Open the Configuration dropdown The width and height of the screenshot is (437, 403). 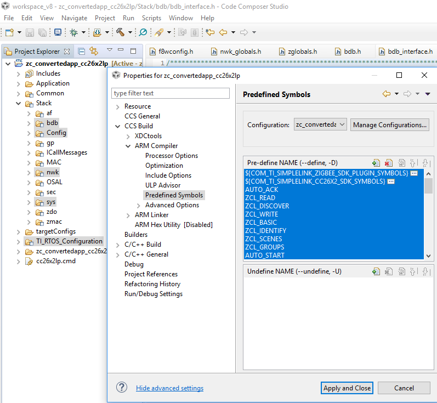(x=320, y=124)
